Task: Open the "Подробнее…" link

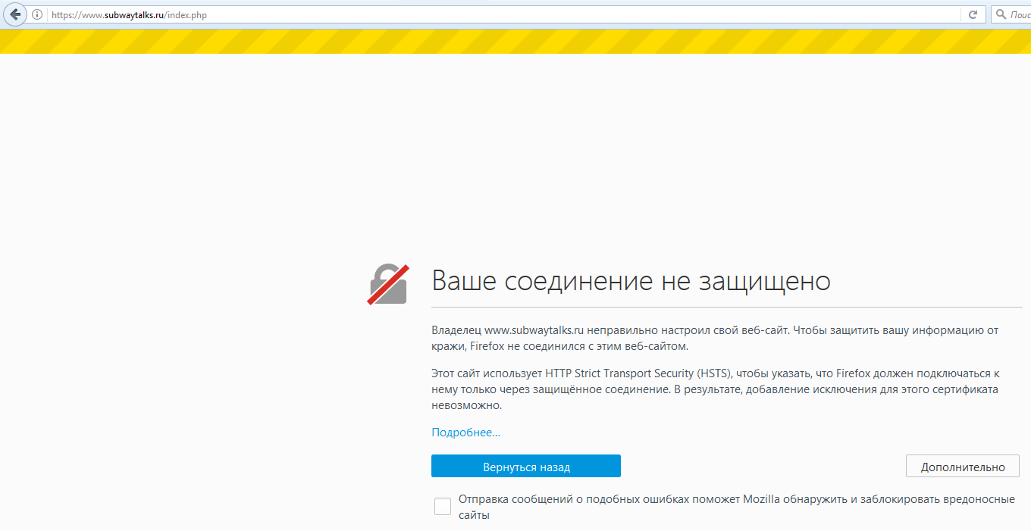Action: coord(465,433)
